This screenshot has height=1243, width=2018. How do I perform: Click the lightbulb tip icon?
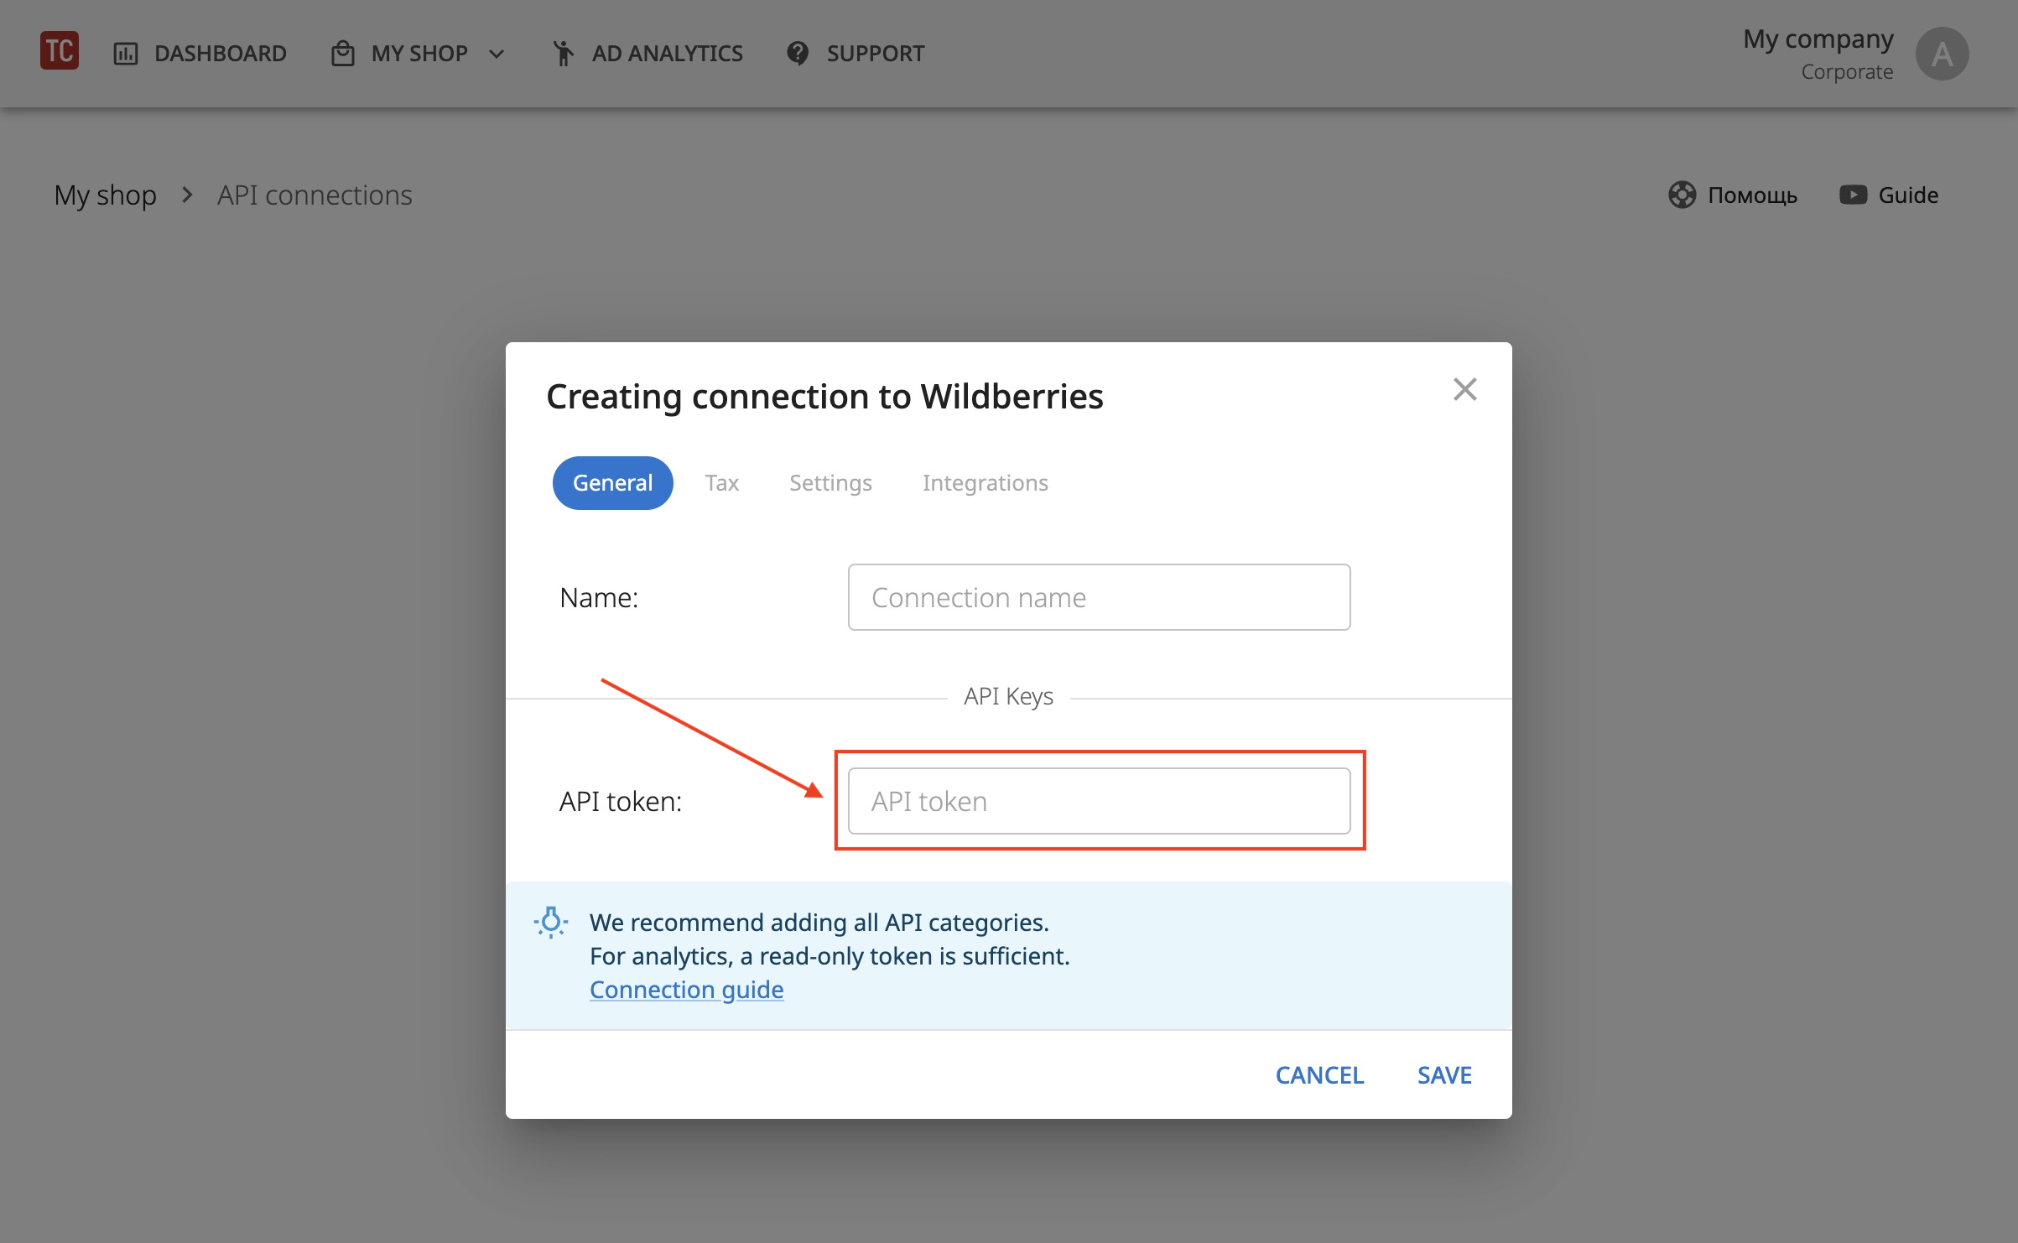pos(551,923)
